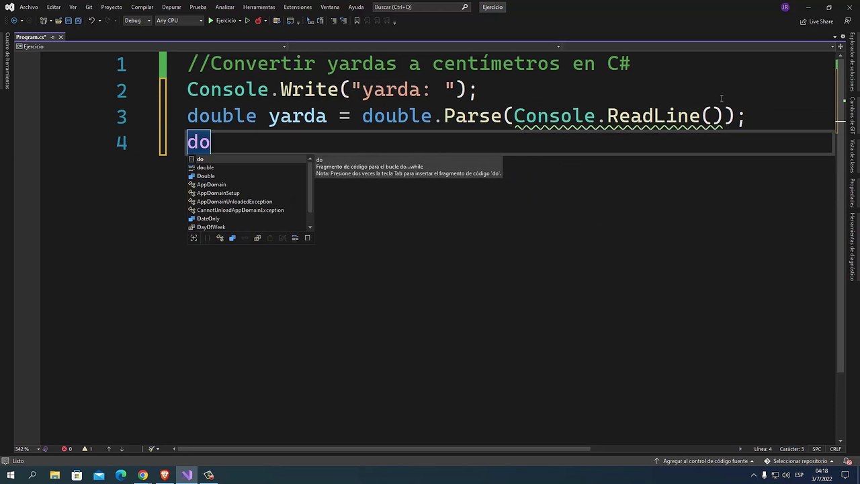Toggle the IntelliSense snippets filter
Viewport: 860px width, 484px height.
tap(308, 238)
